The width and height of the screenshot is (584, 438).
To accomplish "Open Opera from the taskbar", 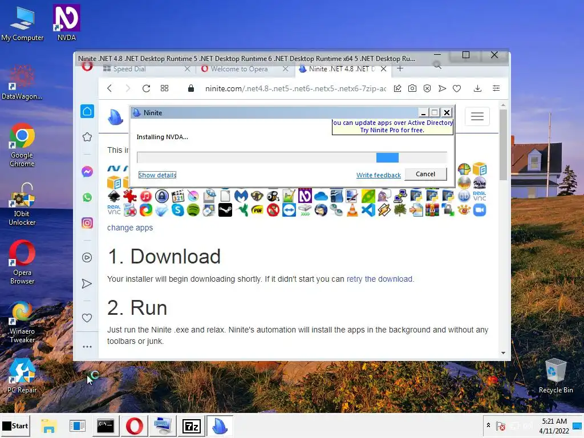I will pos(135,425).
